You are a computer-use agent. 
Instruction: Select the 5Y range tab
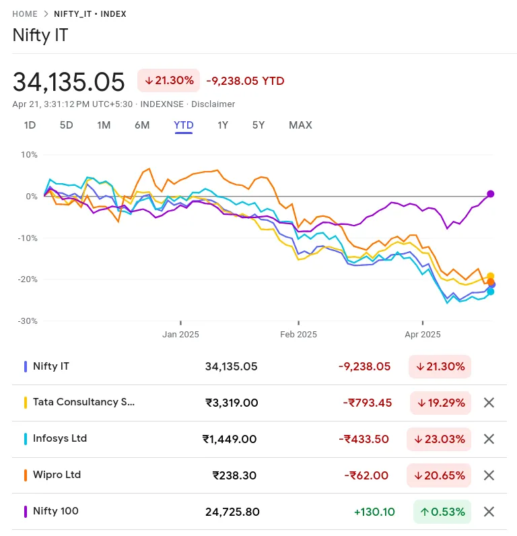258,125
